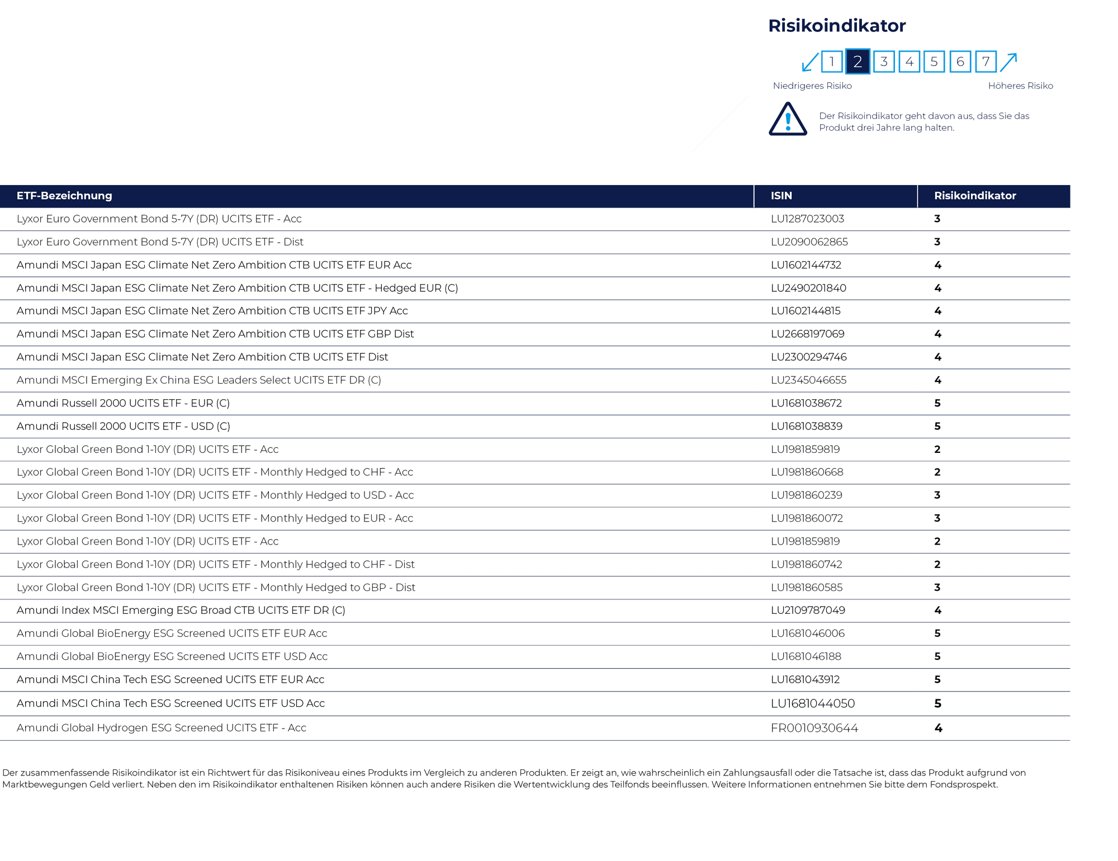Select ISIN LU2300294746

(x=809, y=357)
